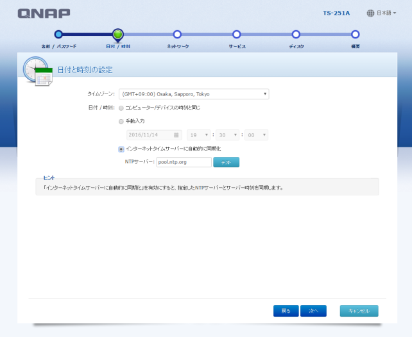Click the QNAP logo
The image size is (412, 337).
pyautogui.click(x=44, y=13)
